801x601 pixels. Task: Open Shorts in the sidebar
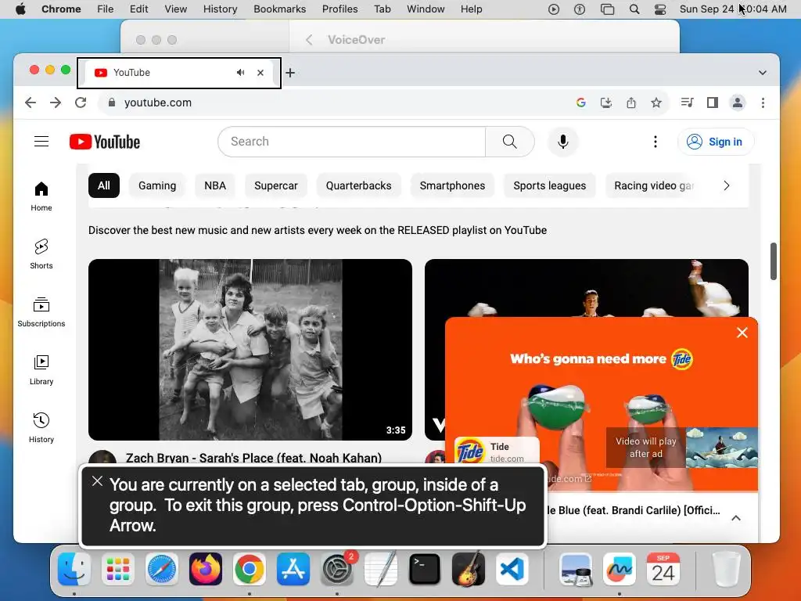(x=41, y=254)
